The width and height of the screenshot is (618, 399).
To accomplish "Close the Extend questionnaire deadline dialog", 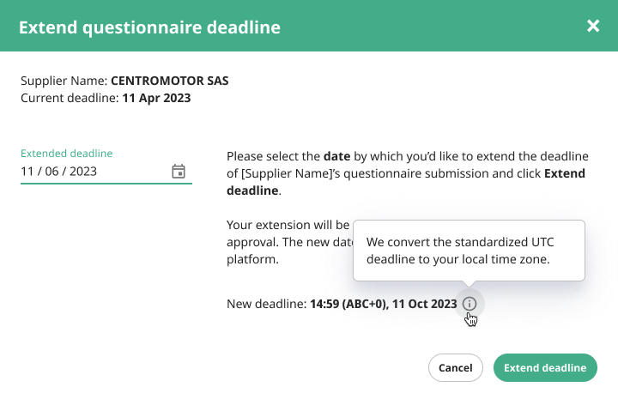I will (593, 26).
